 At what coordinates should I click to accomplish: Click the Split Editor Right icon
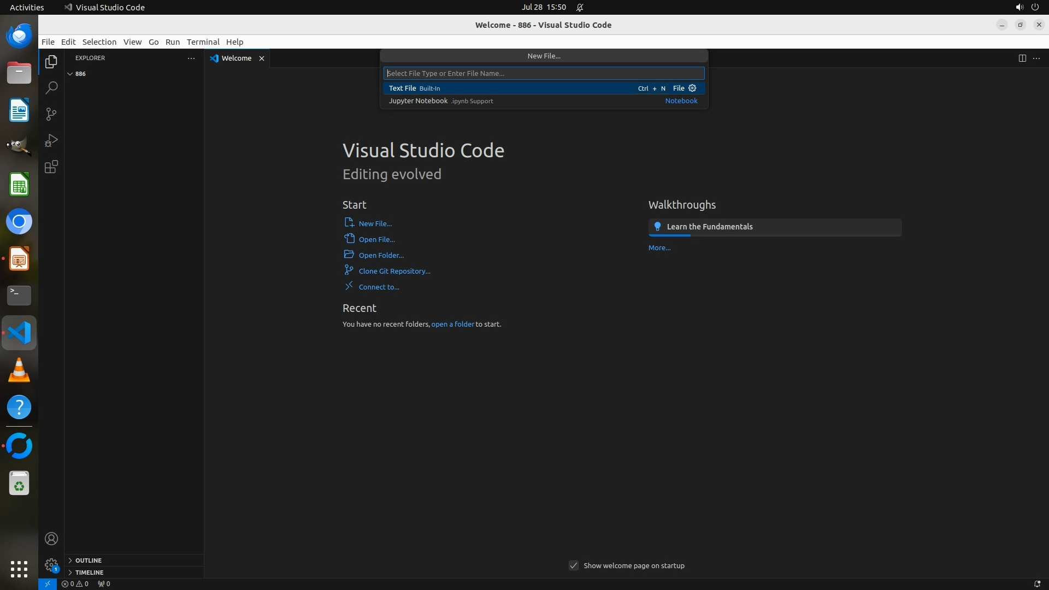[x=1022, y=58]
